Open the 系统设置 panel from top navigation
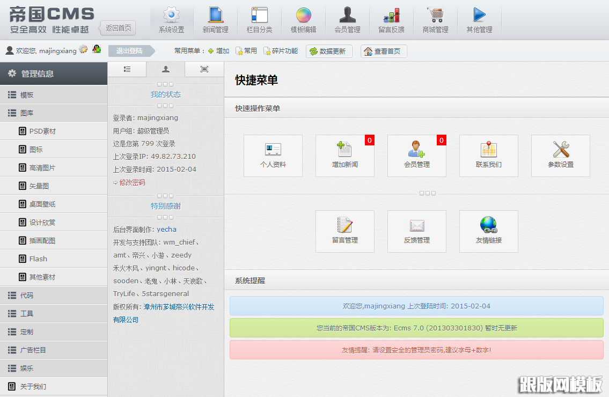This screenshot has width=609, height=397. (x=172, y=19)
